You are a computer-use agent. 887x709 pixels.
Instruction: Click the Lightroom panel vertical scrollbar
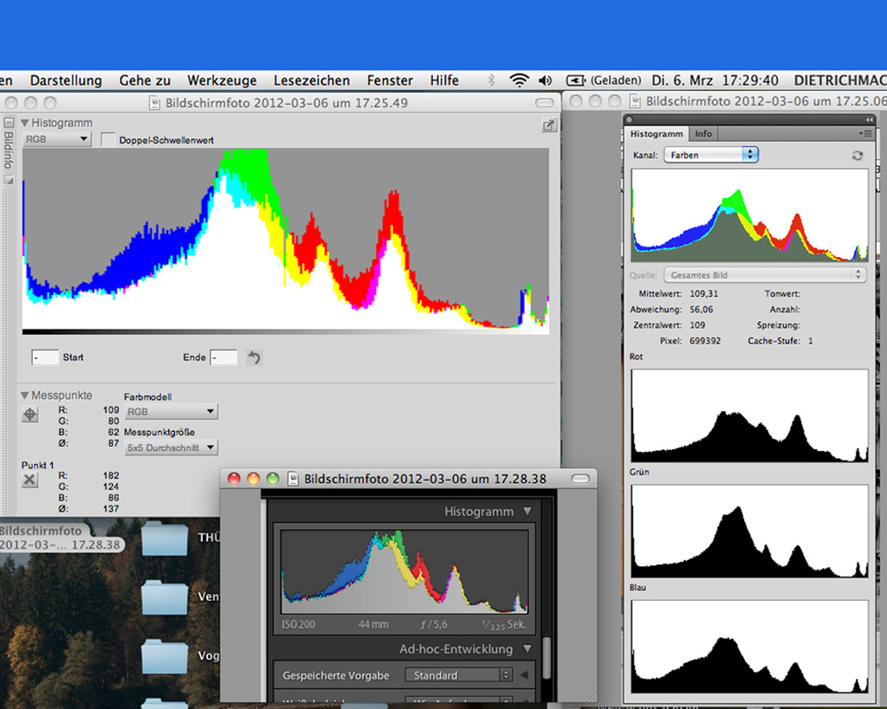point(547,659)
